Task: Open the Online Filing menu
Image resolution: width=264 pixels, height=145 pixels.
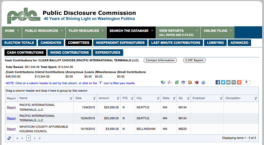Action: click(x=218, y=31)
